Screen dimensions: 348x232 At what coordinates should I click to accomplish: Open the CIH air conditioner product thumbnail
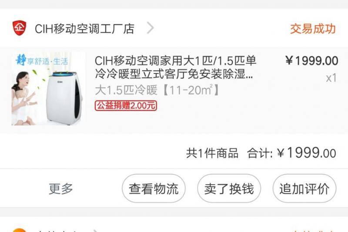(x=48, y=89)
